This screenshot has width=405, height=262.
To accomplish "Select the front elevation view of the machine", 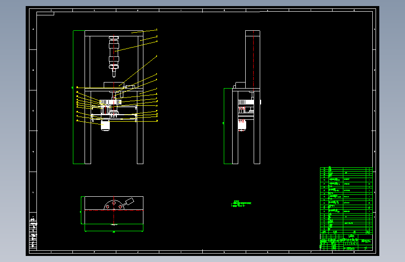I will [114, 97].
